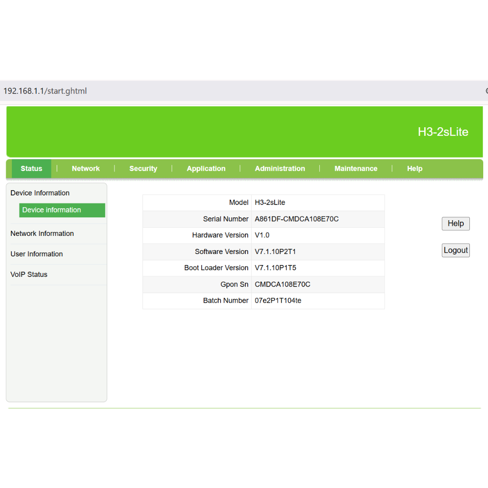
Task: Click the Gpon Sn value CMDCA108E70C
Action: point(283,285)
